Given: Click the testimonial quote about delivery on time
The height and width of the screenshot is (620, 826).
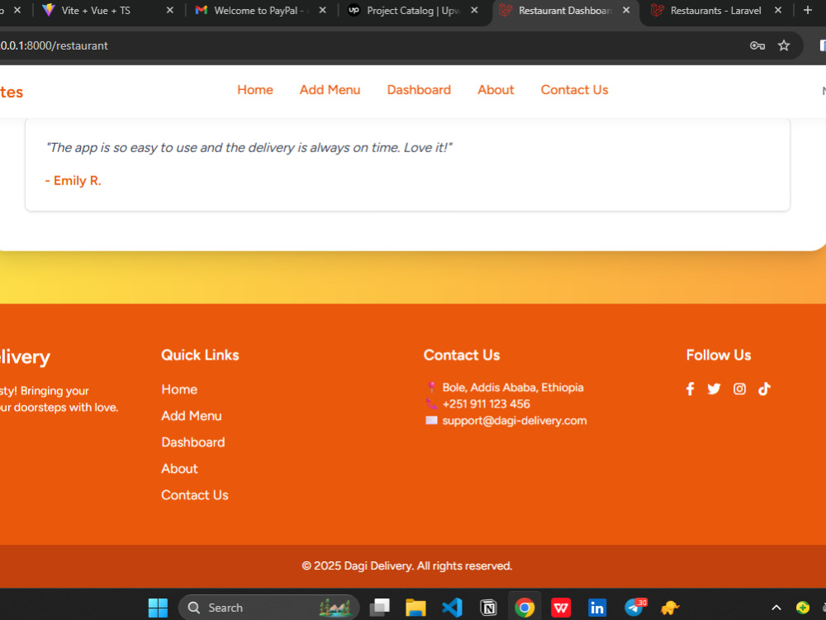Looking at the screenshot, I should click(x=249, y=148).
